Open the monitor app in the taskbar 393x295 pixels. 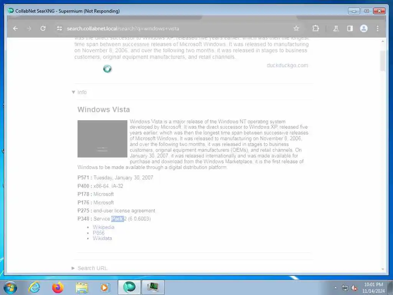153,287
